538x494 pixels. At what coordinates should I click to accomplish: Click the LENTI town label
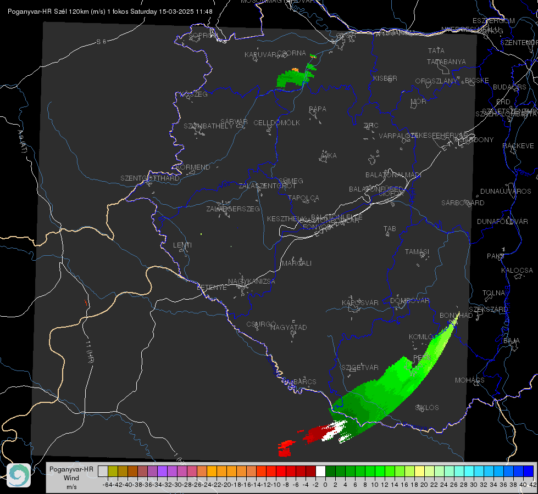(x=182, y=245)
